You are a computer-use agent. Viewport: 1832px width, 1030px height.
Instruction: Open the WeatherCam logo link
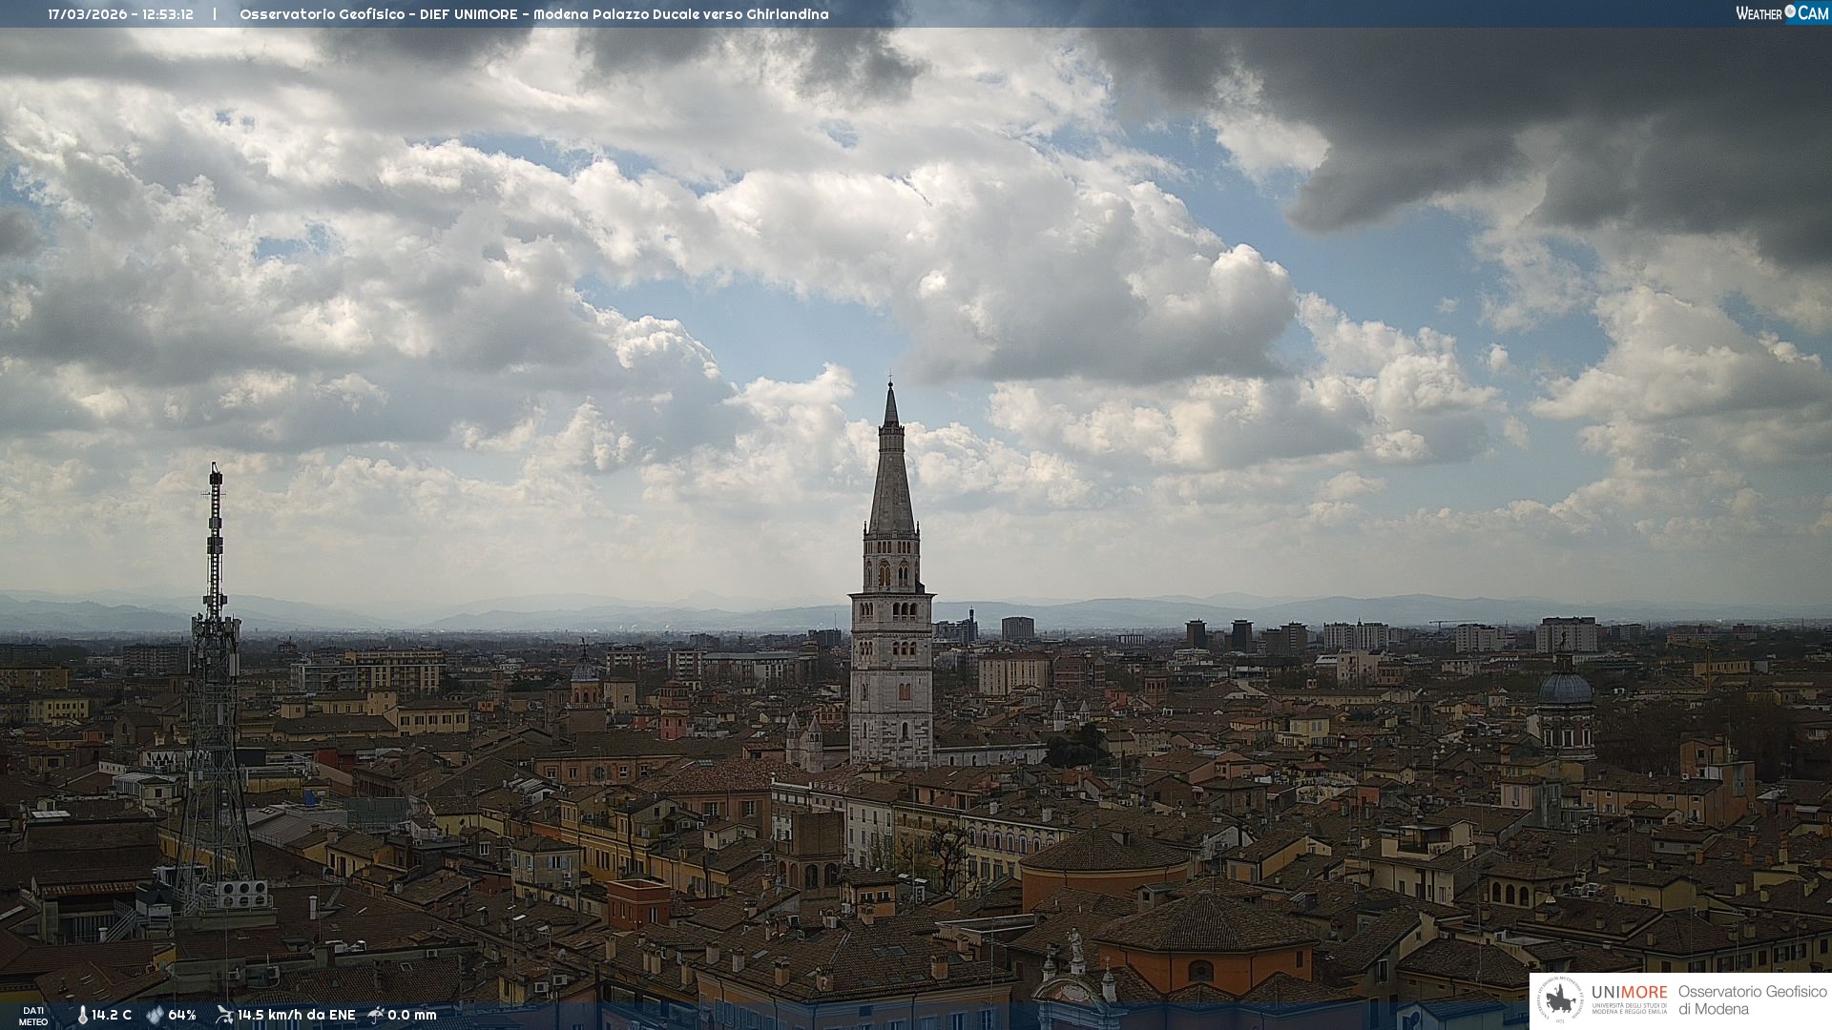point(1781,13)
